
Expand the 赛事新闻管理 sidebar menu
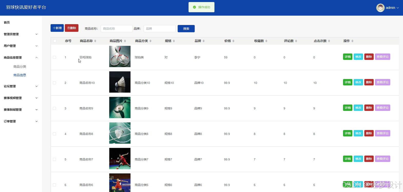coord(21,110)
